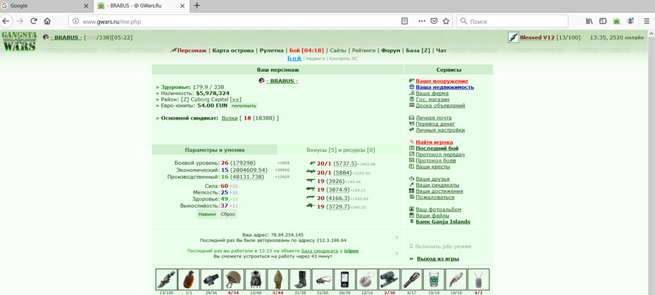Open Ваше вооружение link
Viewport: 655px width, 295px height.
(442, 81)
